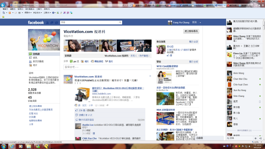The width and height of the screenshot is (265, 149).
Task: Click the blue Help question-mark icon
Action: pyautogui.click(x=53, y=13)
